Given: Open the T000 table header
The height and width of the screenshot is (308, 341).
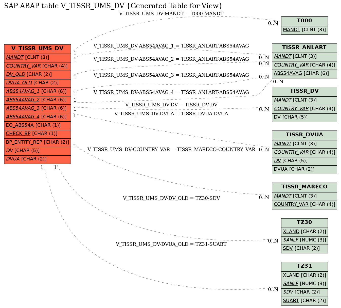Looking at the screenshot, I should pos(304,21).
